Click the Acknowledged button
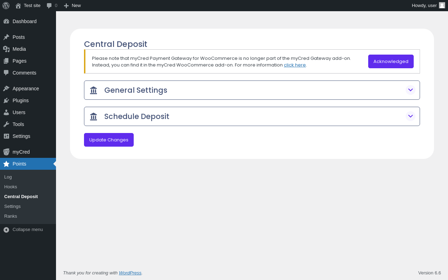The width and height of the screenshot is (448, 280). point(391,62)
